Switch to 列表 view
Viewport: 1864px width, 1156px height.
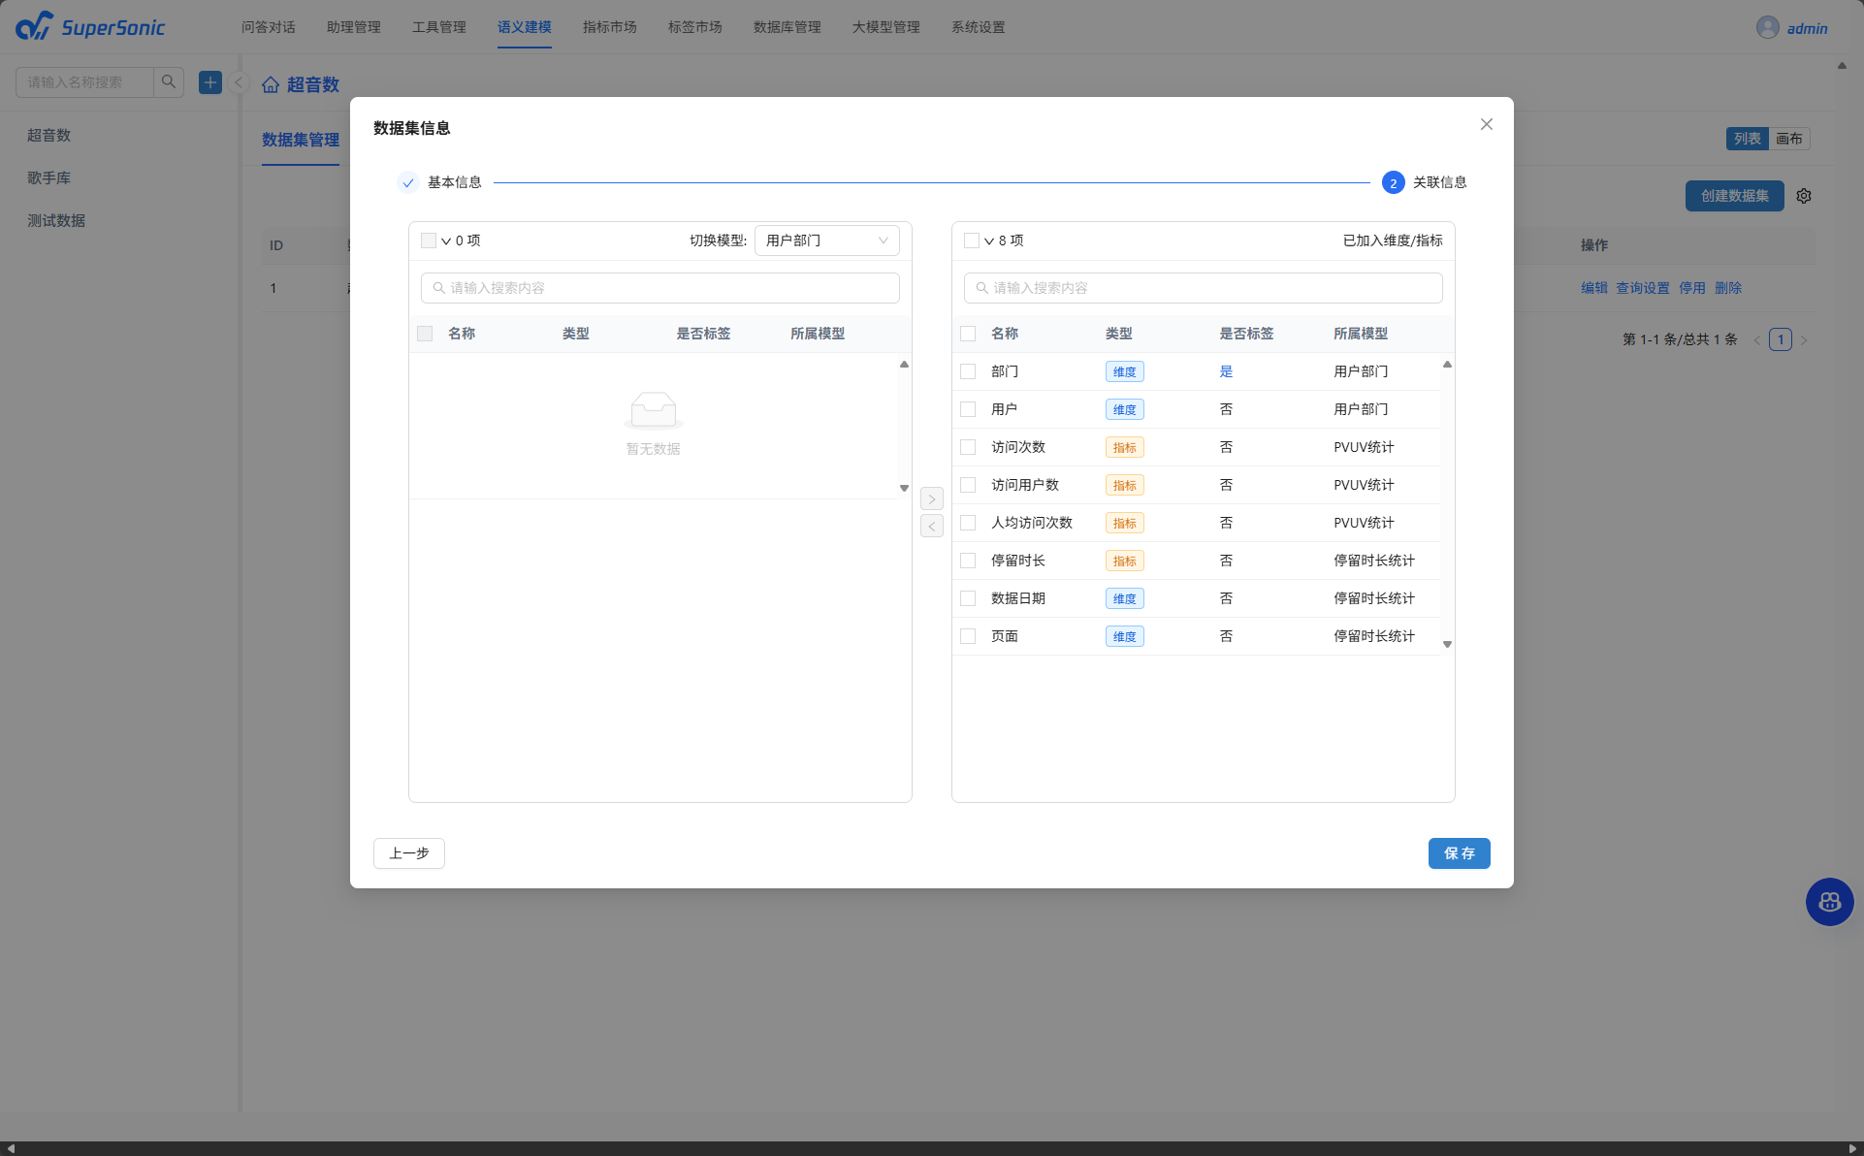tap(1748, 139)
